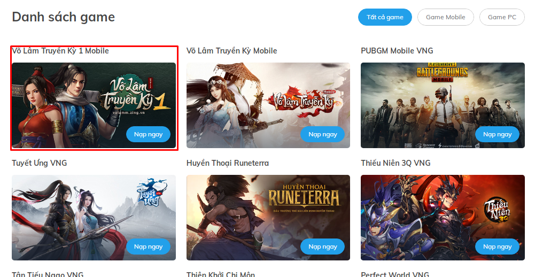Open Võ Lâm Truyền Kỳ Mobile banner image
535x277 pixels.
tap(268, 105)
